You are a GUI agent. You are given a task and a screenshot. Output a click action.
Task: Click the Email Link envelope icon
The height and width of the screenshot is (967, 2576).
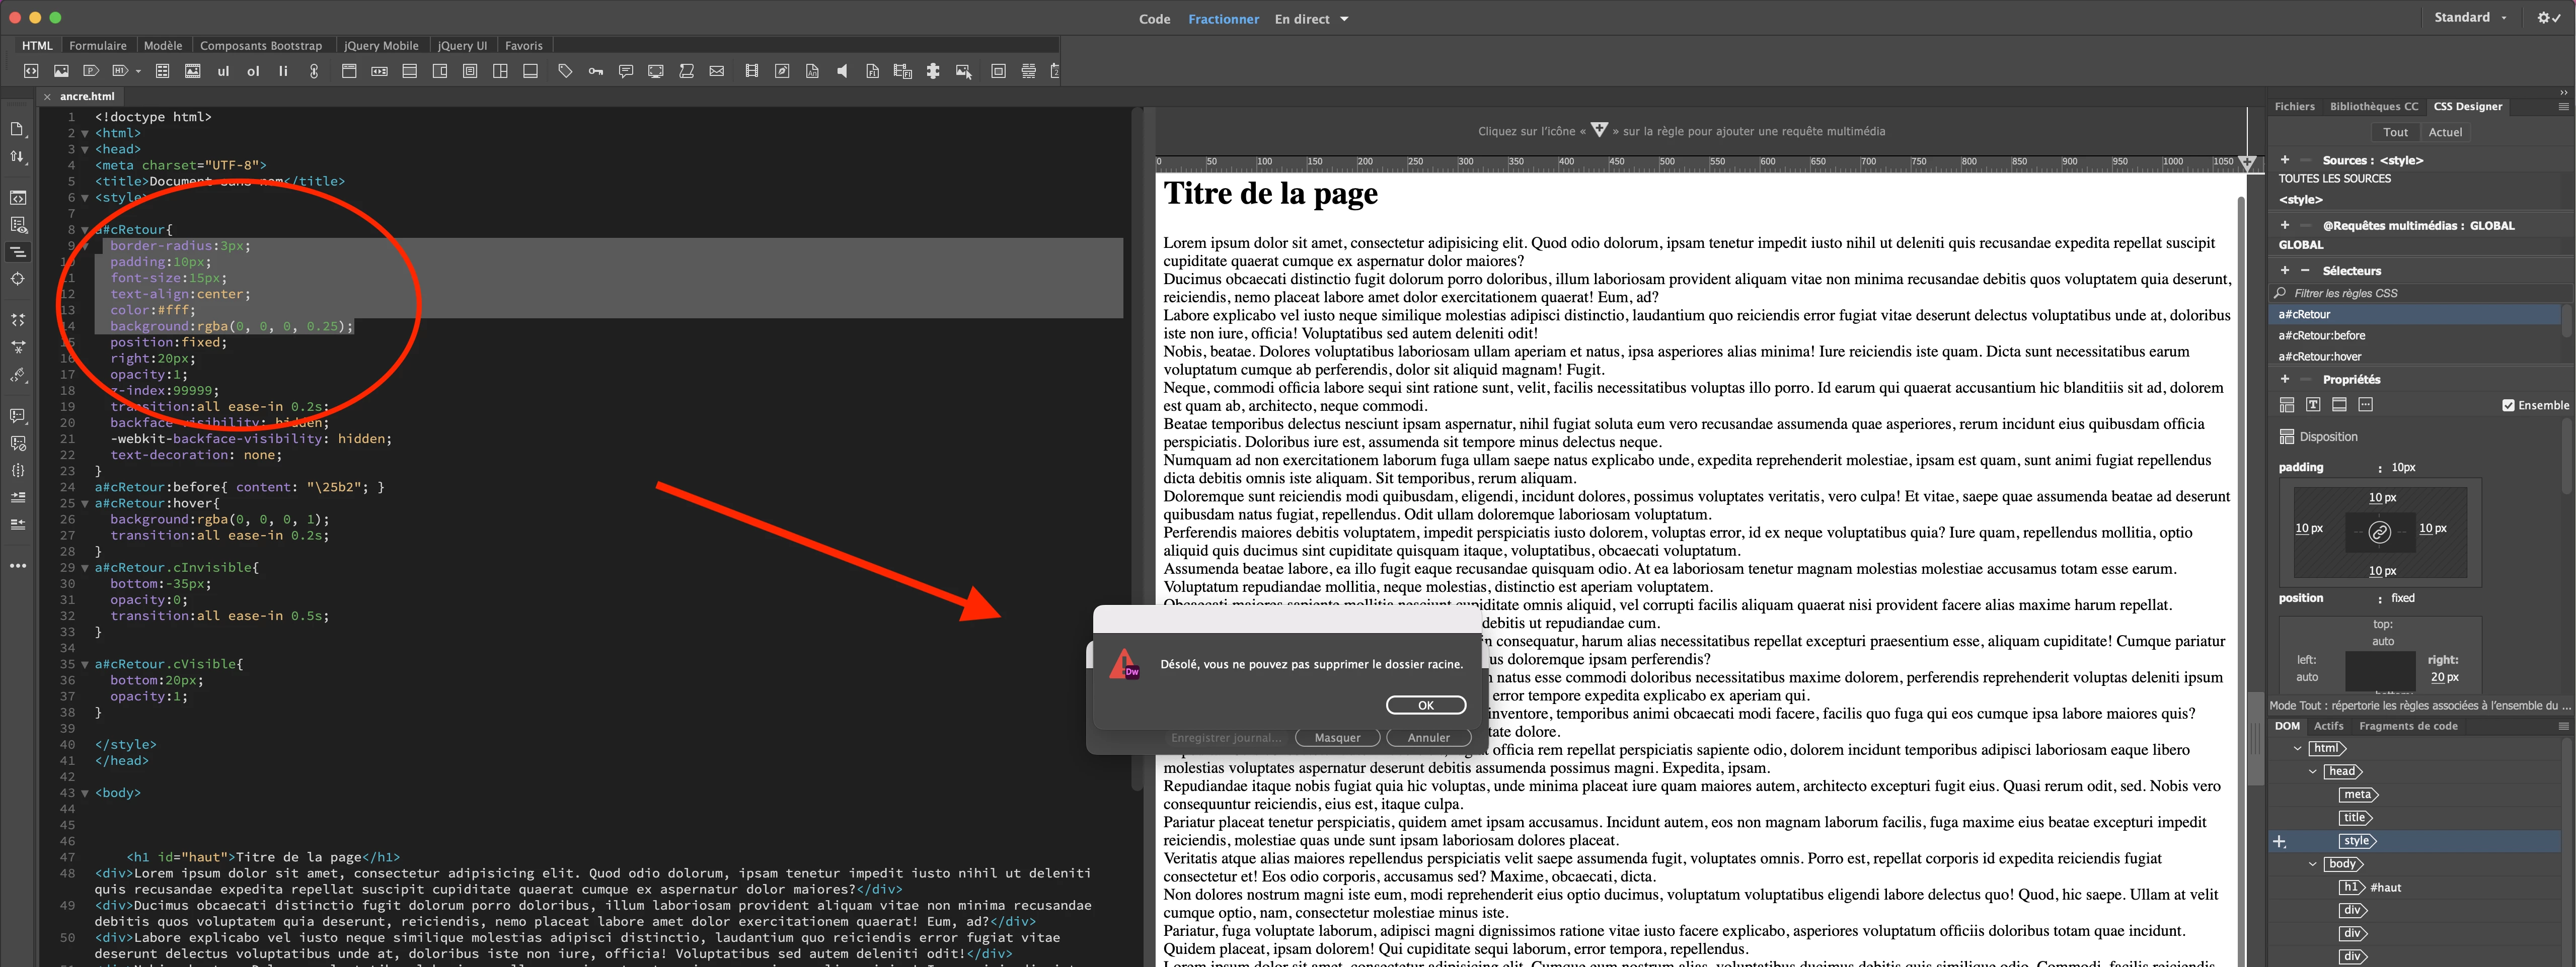[x=716, y=71]
